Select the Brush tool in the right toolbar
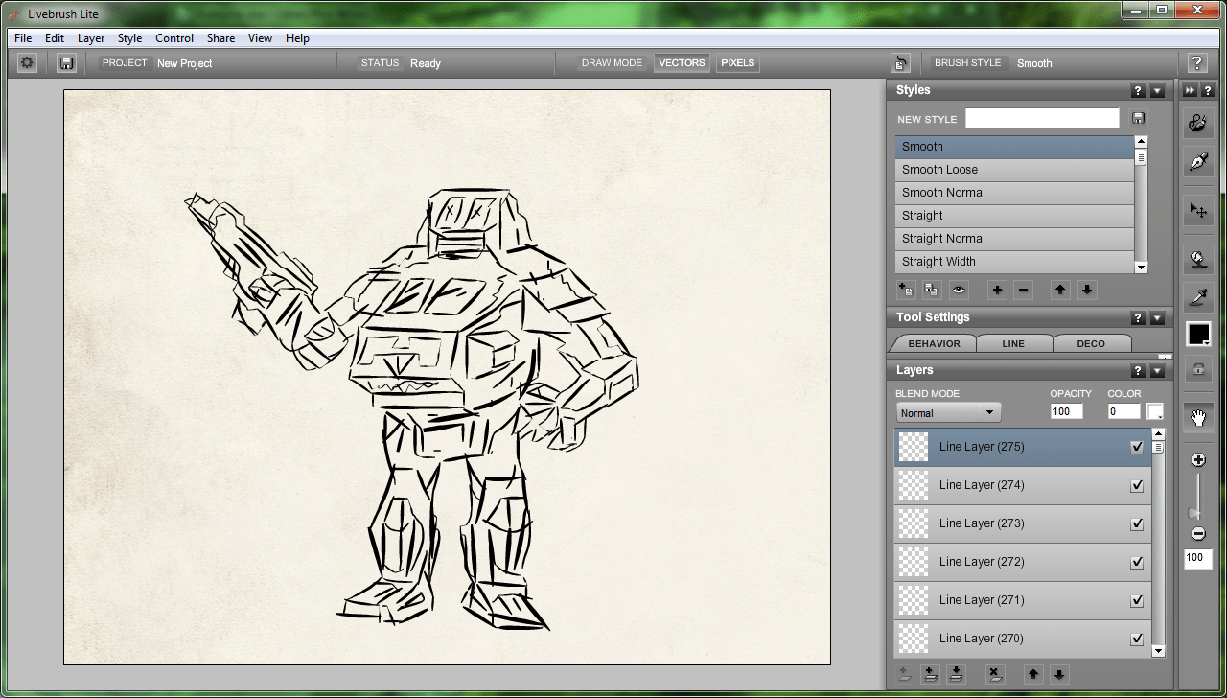 point(1197,123)
